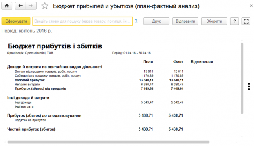Close the report tab with X

pos(251,6)
